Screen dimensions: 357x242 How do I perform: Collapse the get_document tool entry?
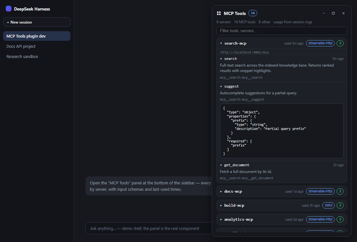tap(221, 165)
